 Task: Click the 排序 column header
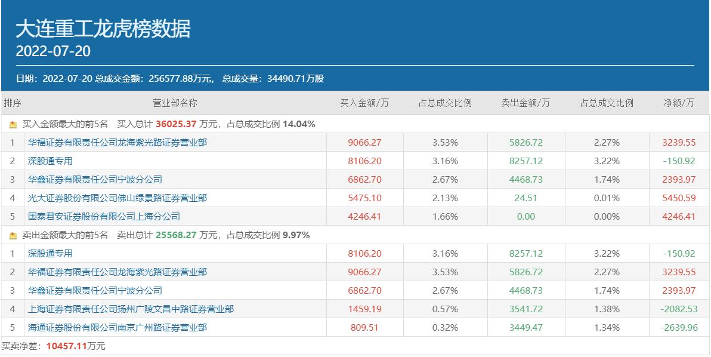tap(13, 103)
